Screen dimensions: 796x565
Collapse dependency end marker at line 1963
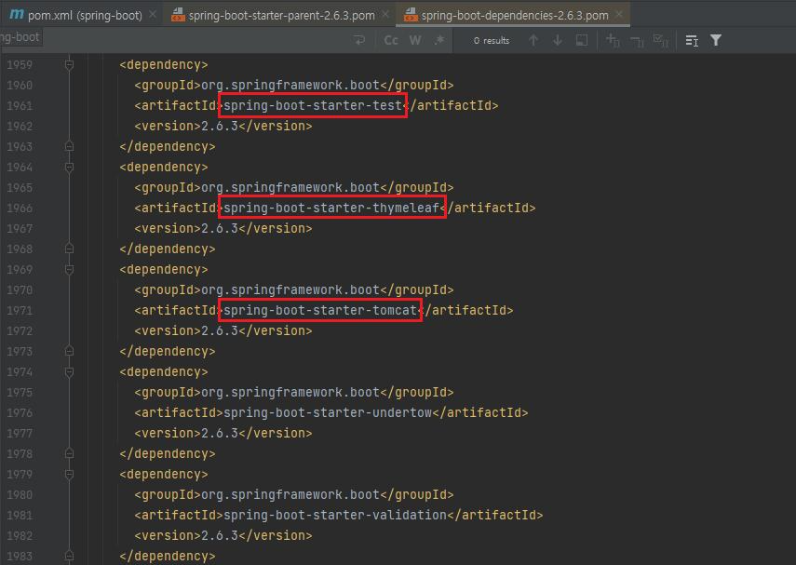coord(70,146)
